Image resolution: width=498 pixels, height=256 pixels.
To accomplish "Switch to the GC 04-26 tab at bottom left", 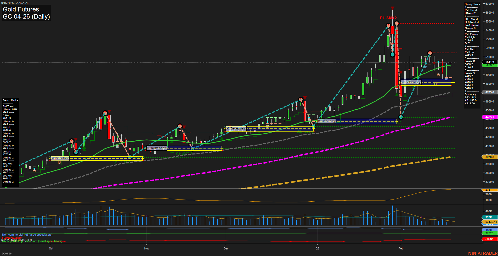I will (x=7, y=253).
